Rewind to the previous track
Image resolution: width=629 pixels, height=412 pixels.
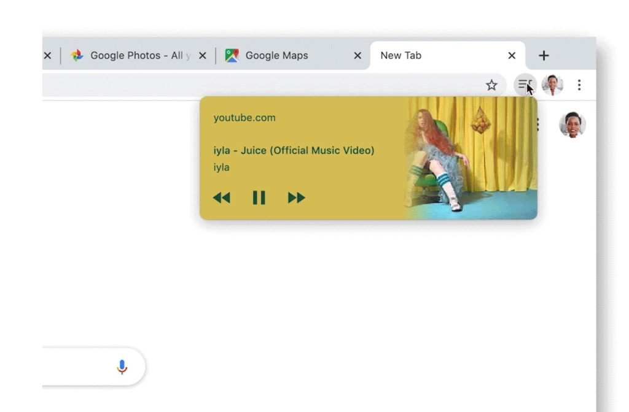click(222, 197)
